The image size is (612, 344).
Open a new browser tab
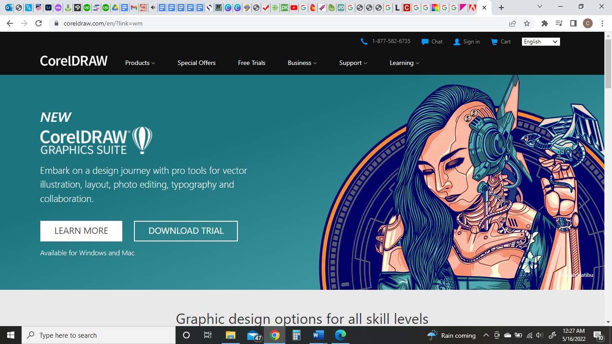coord(501,8)
